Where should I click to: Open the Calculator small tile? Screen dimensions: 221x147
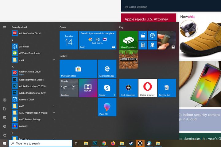click(x=143, y=45)
